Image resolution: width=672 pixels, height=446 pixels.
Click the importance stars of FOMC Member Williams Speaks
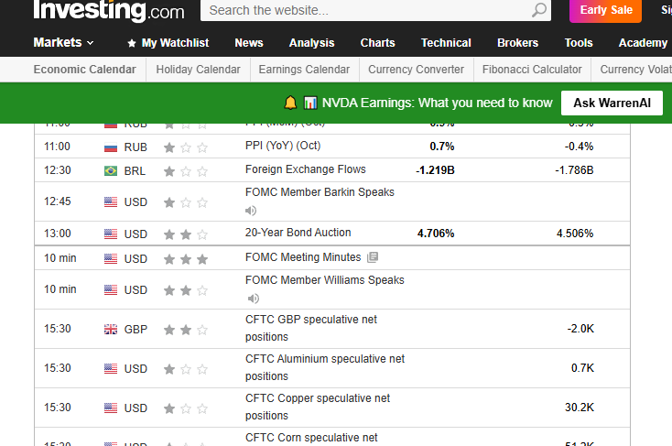[186, 290]
